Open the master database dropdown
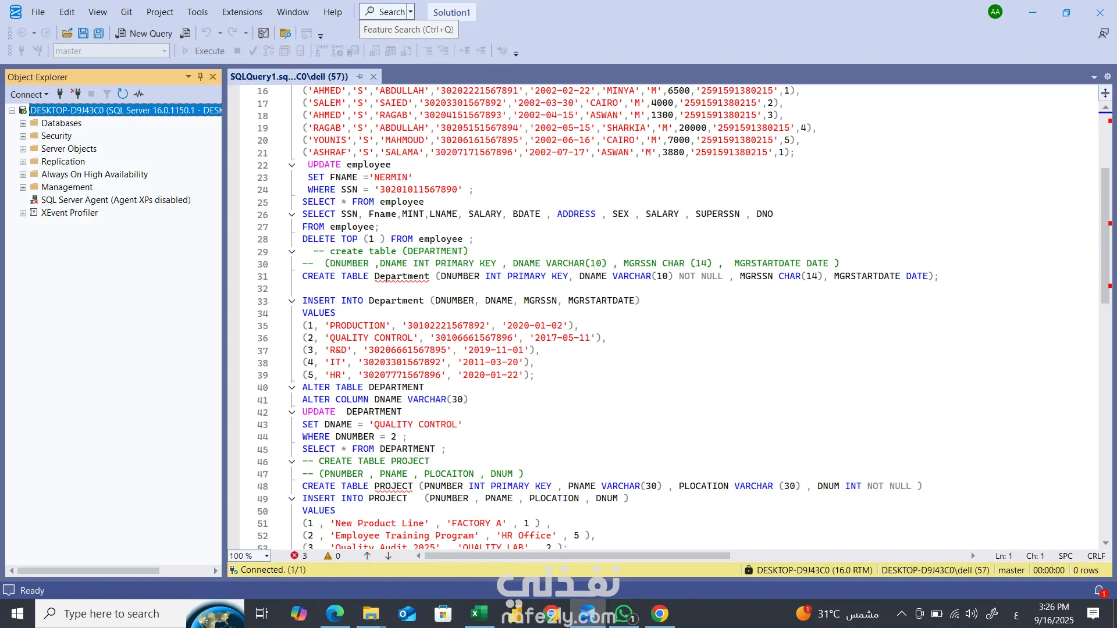 (x=164, y=51)
